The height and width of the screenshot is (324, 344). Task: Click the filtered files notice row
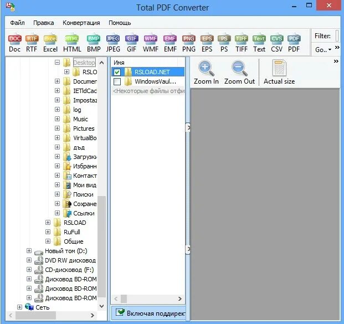point(148,91)
